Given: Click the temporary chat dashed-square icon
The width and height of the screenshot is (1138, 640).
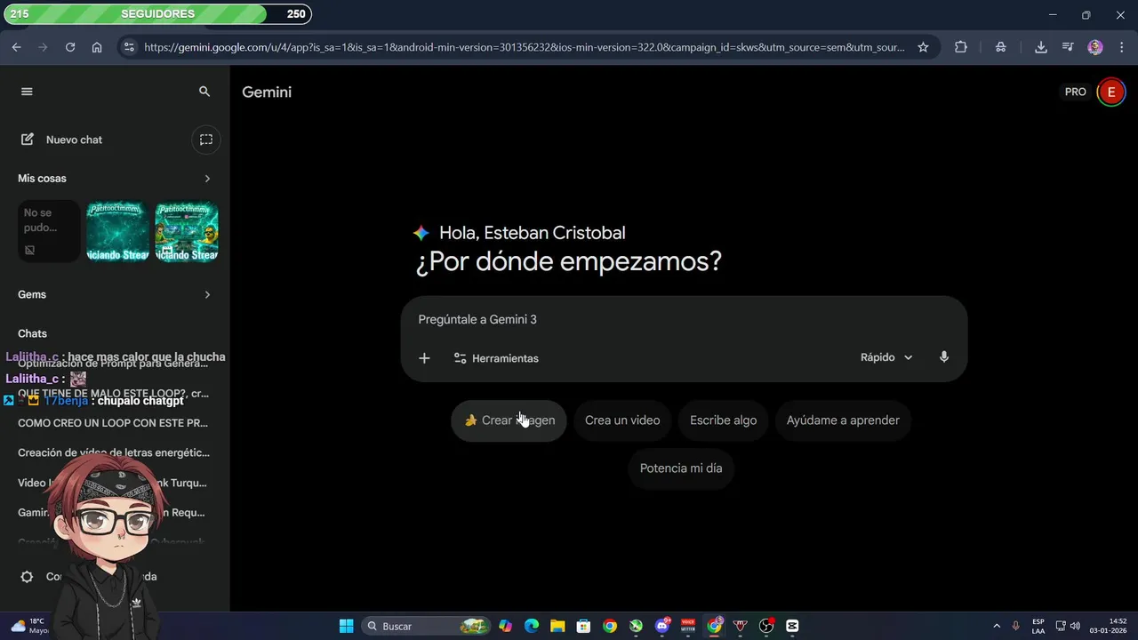Looking at the screenshot, I should coord(206,140).
